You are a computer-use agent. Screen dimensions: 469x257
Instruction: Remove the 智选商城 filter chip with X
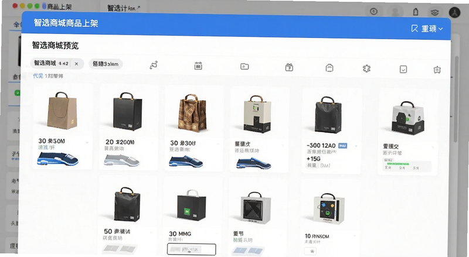click(77, 64)
